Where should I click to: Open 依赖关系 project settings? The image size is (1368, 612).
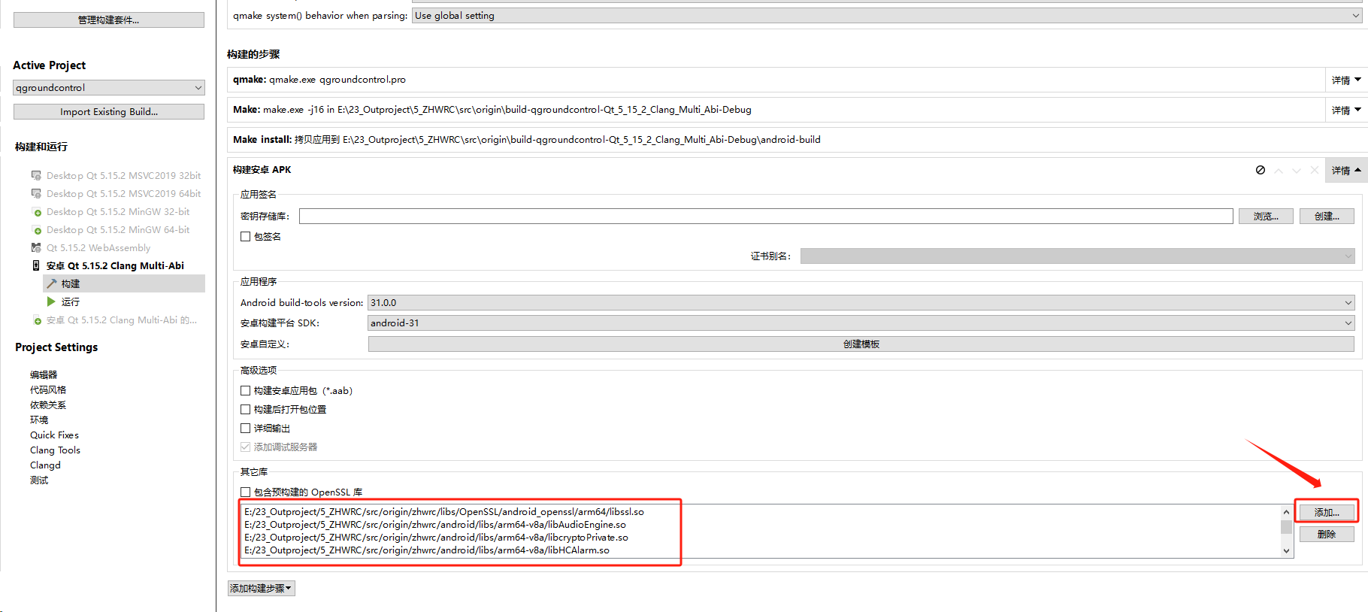(x=48, y=404)
